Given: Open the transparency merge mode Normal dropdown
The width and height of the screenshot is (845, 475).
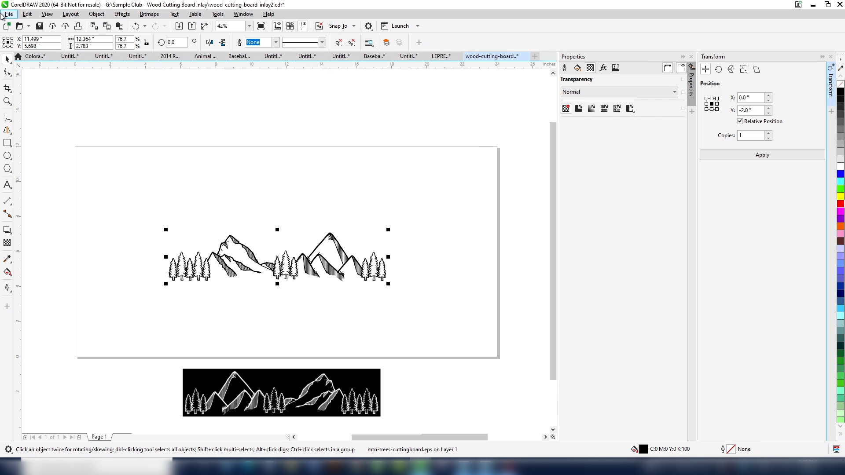Looking at the screenshot, I should coord(619,92).
